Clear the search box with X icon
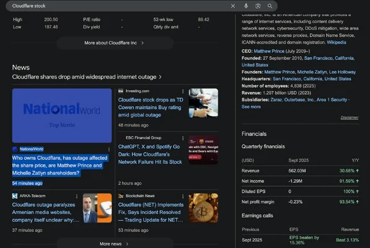 pyautogui.click(x=233, y=6)
